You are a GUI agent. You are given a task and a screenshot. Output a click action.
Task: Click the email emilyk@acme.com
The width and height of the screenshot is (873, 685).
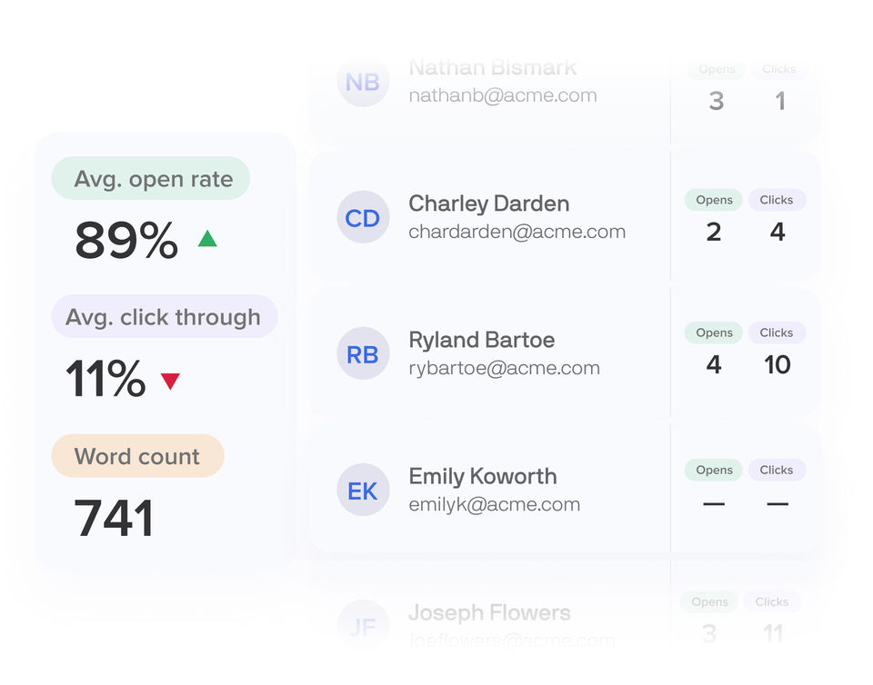(x=495, y=504)
